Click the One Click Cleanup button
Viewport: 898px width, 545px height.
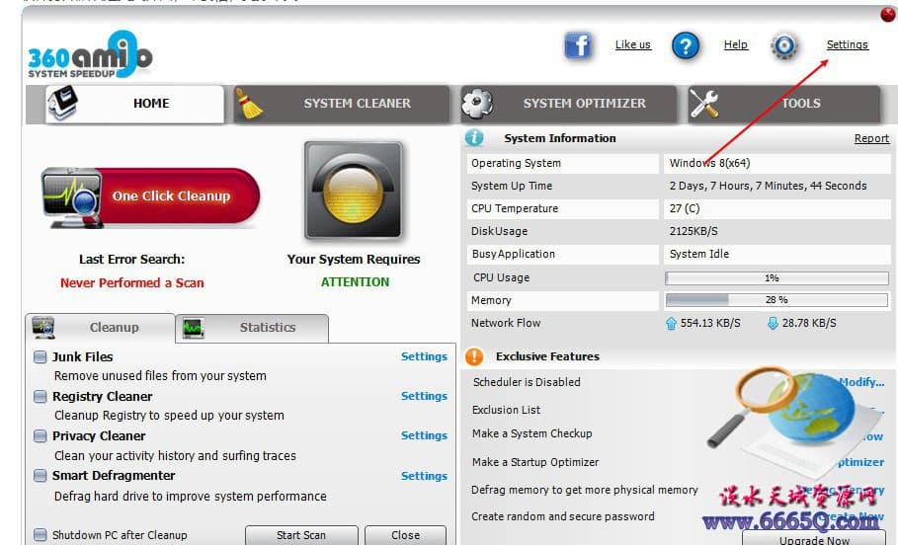150,196
